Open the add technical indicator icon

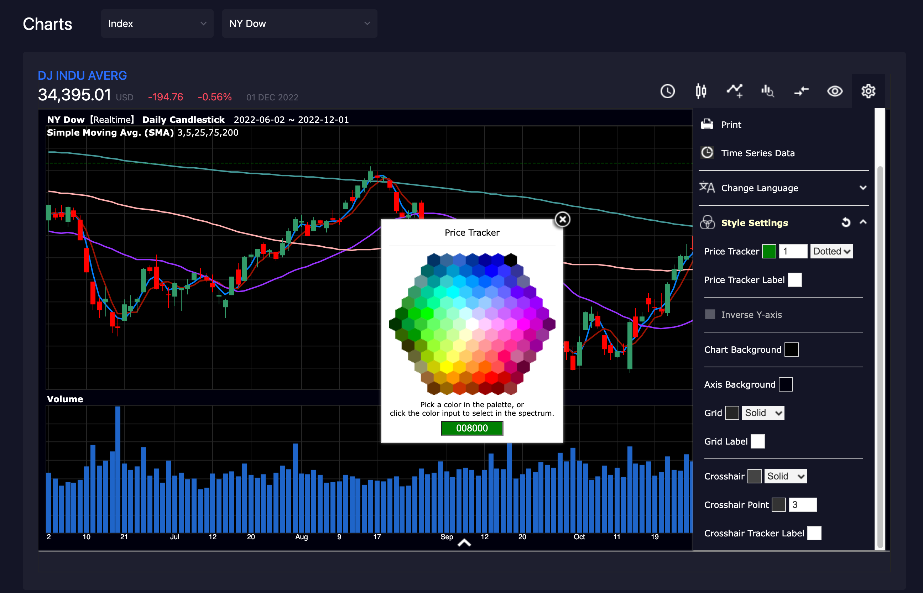tap(735, 91)
